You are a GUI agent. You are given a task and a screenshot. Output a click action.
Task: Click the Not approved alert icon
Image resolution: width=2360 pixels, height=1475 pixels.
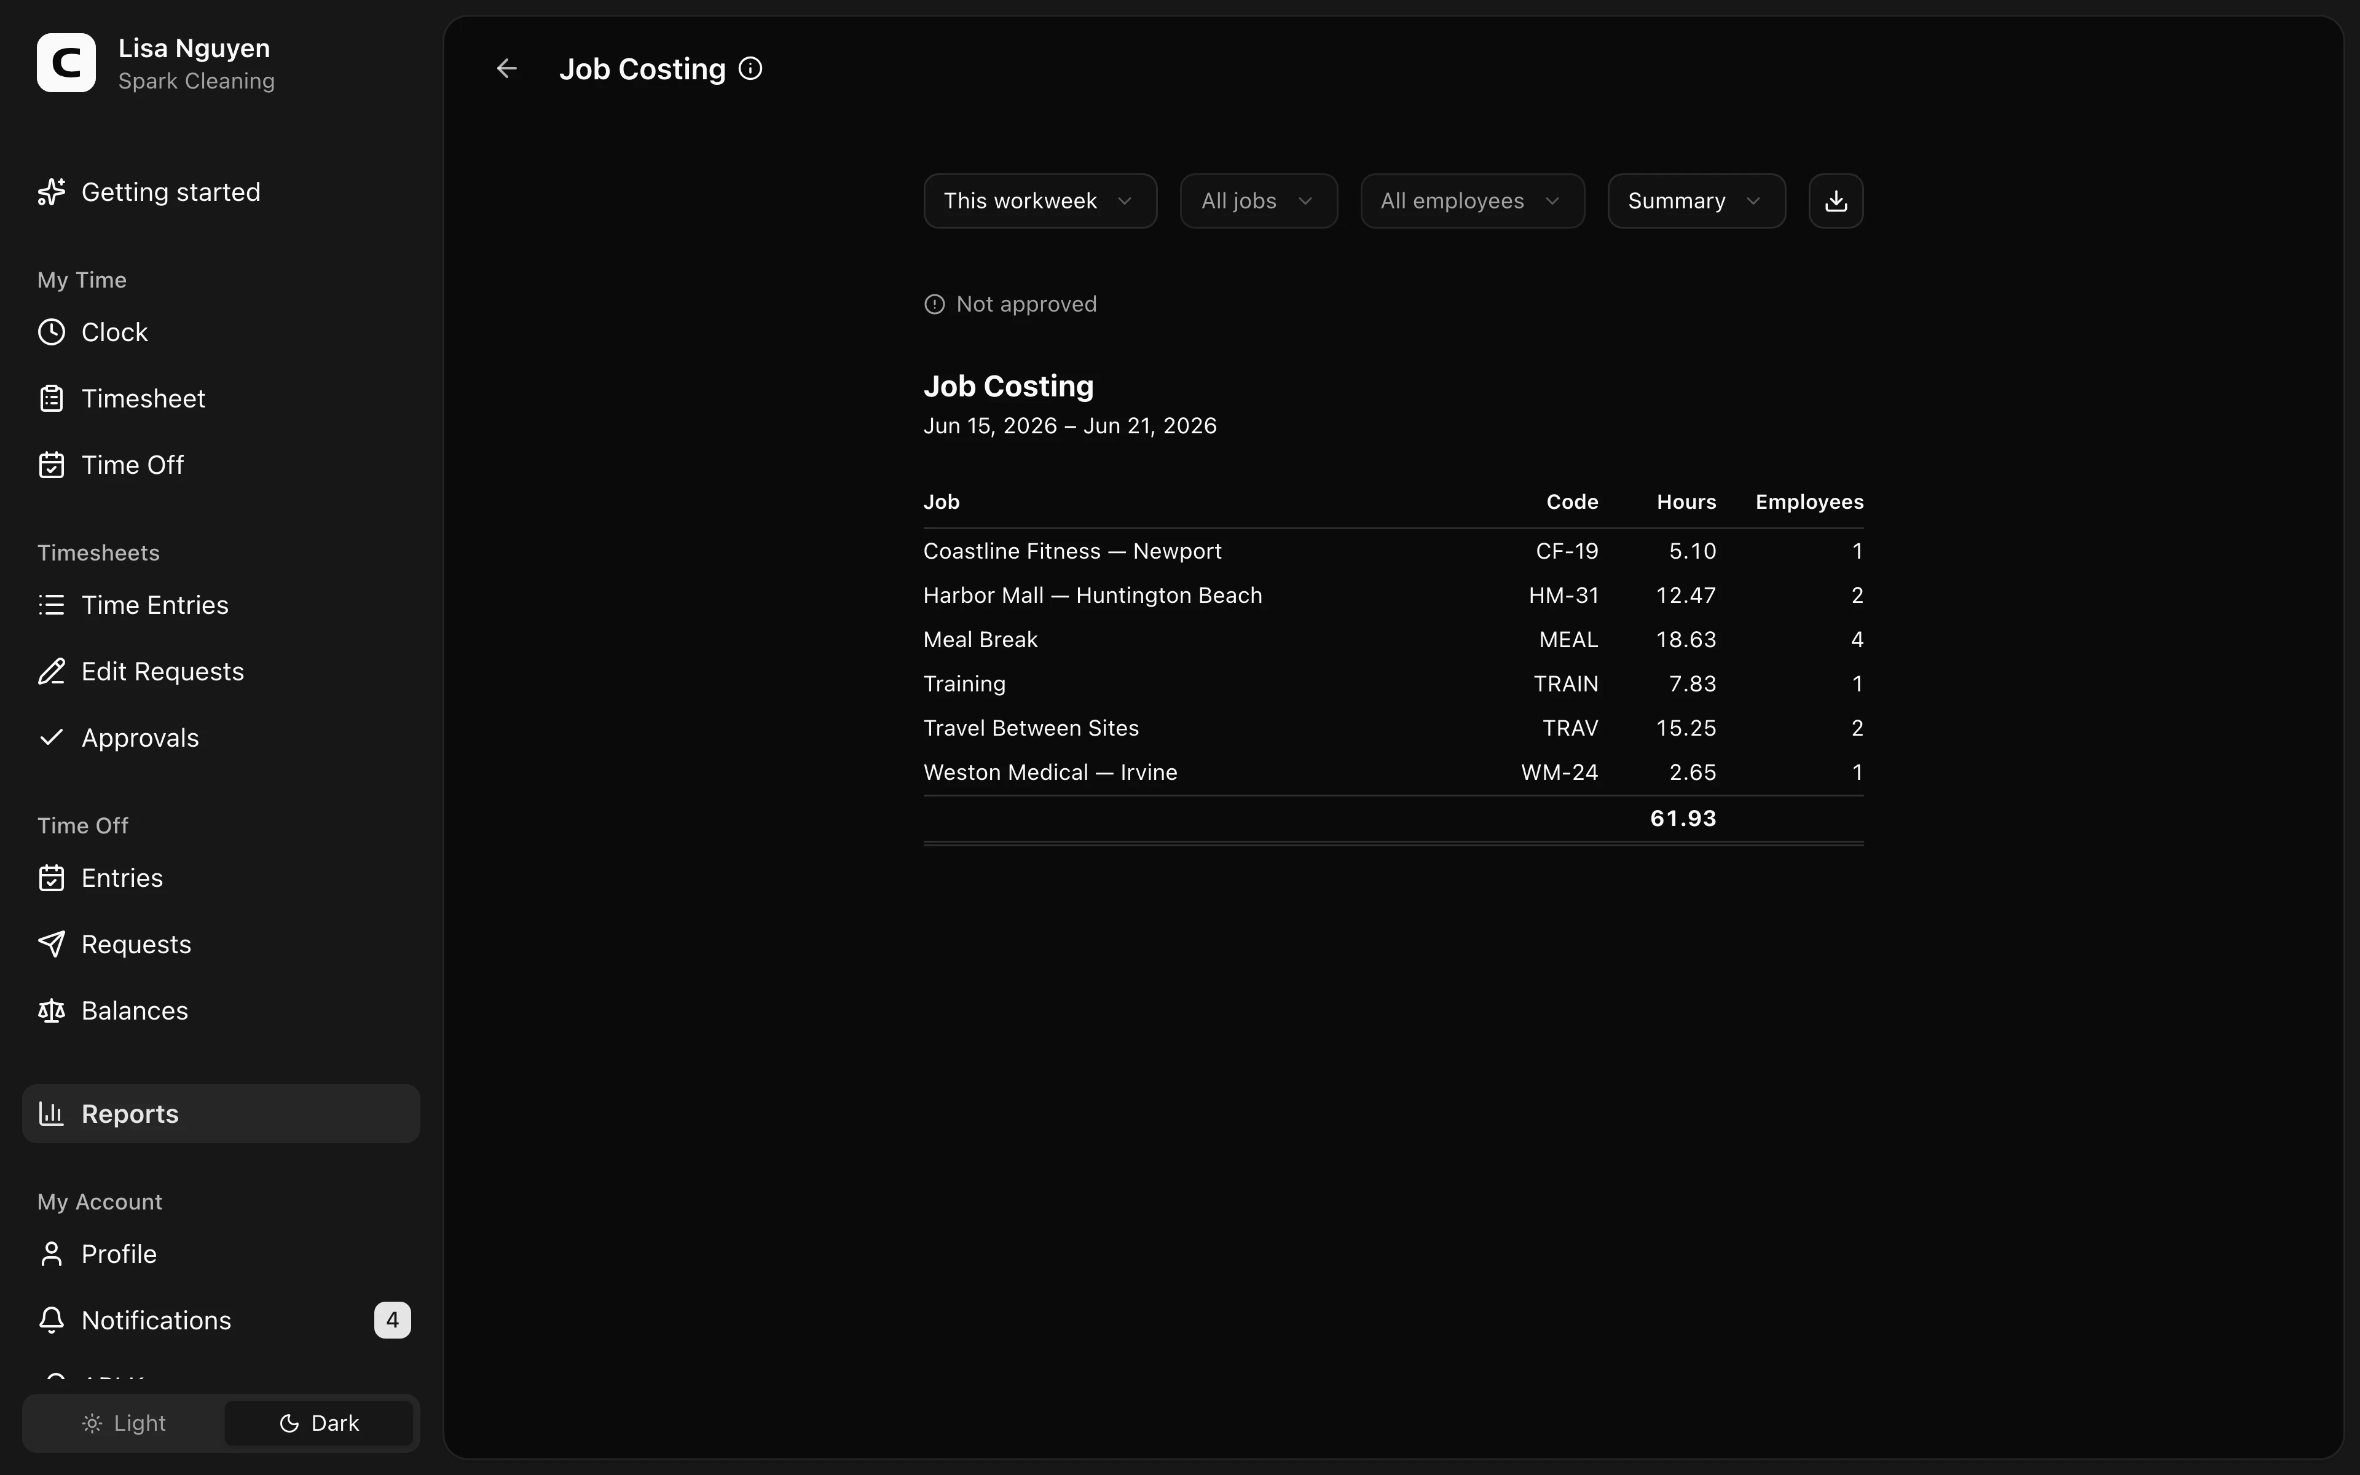click(934, 304)
